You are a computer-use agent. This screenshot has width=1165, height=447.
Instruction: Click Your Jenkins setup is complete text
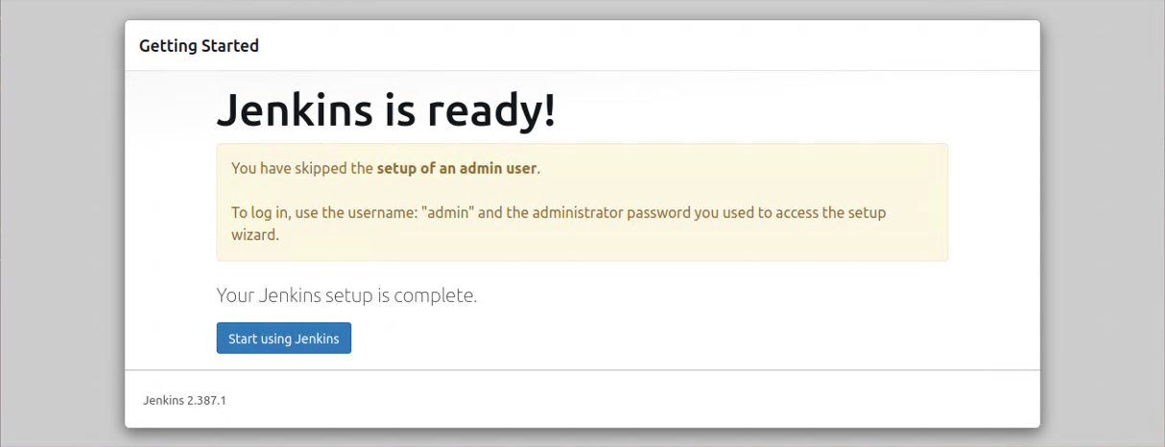pyautogui.click(x=346, y=295)
